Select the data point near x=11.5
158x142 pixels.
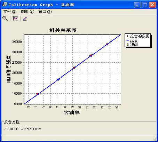coord(91,55)
